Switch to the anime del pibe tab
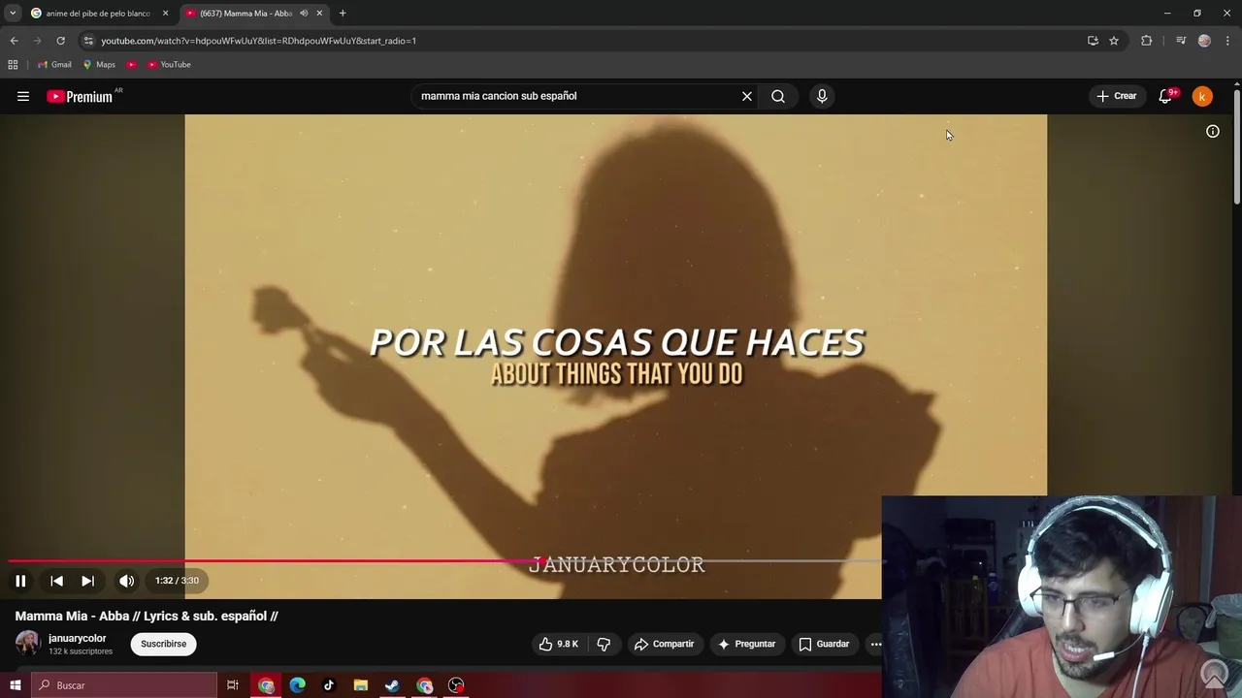Image resolution: width=1242 pixels, height=698 pixels. coord(97,14)
